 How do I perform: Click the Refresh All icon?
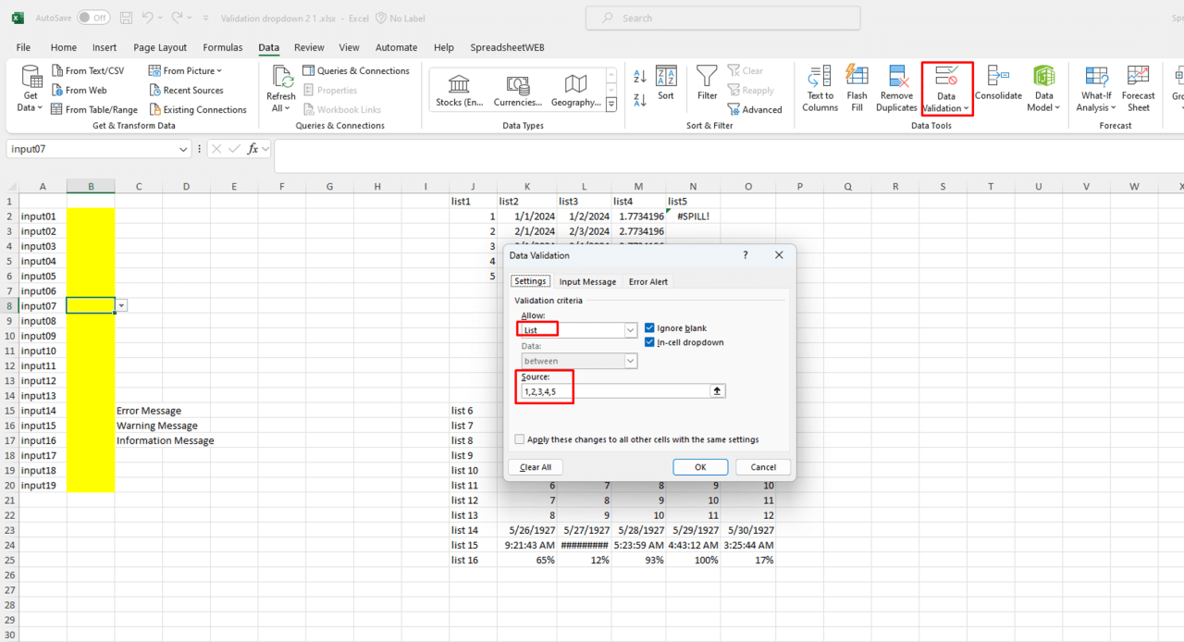[280, 77]
